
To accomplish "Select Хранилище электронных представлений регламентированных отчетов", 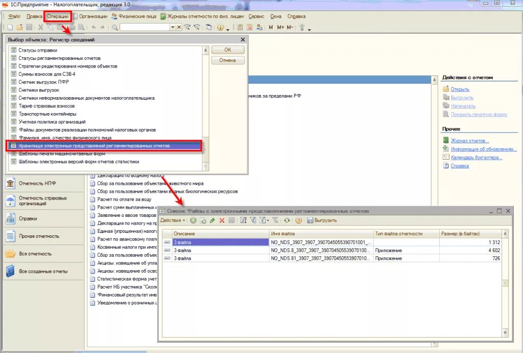I will (105, 146).
